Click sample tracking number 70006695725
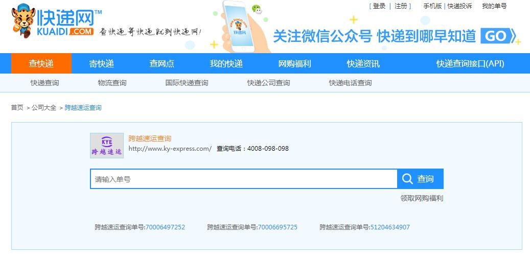The width and height of the screenshot is (530, 259). click(278, 227)
